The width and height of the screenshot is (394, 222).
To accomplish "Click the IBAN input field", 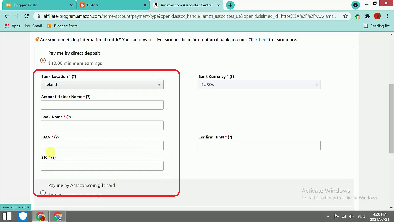I will coord(102,146).
